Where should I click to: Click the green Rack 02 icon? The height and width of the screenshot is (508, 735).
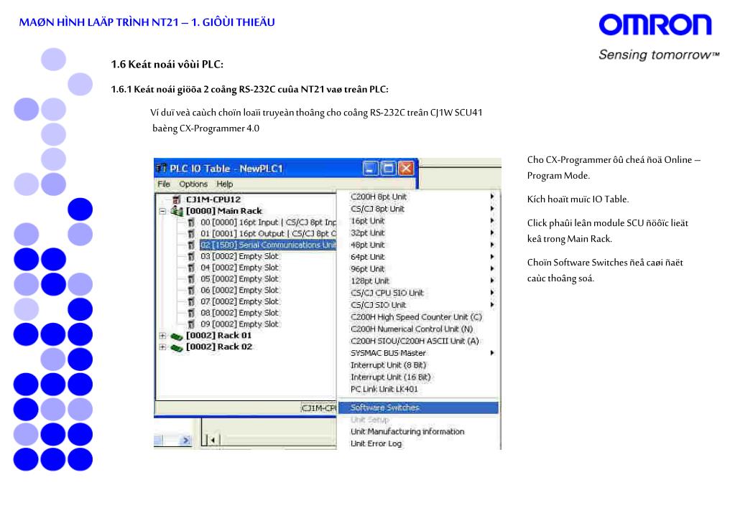pos(176,347)
